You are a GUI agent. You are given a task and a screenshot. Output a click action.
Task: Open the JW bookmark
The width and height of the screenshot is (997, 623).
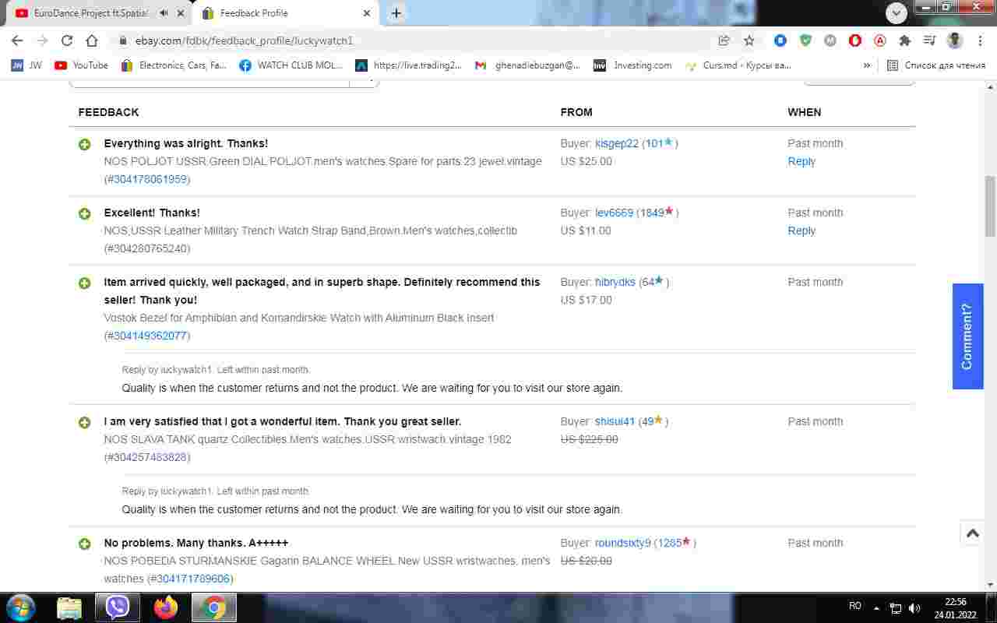[x=27, y=65]
